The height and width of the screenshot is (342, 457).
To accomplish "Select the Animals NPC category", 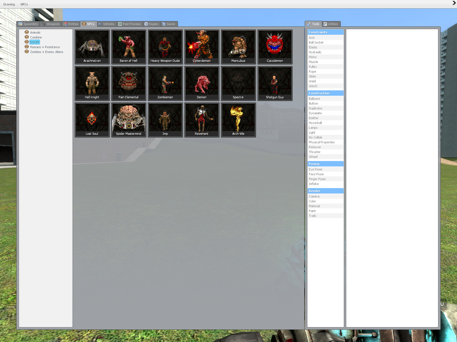I will [35, 32].
